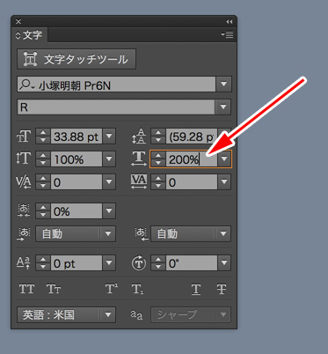Collapse the panel with double-arrow icon
Screen dimensions: 328x354
(229, 22)
